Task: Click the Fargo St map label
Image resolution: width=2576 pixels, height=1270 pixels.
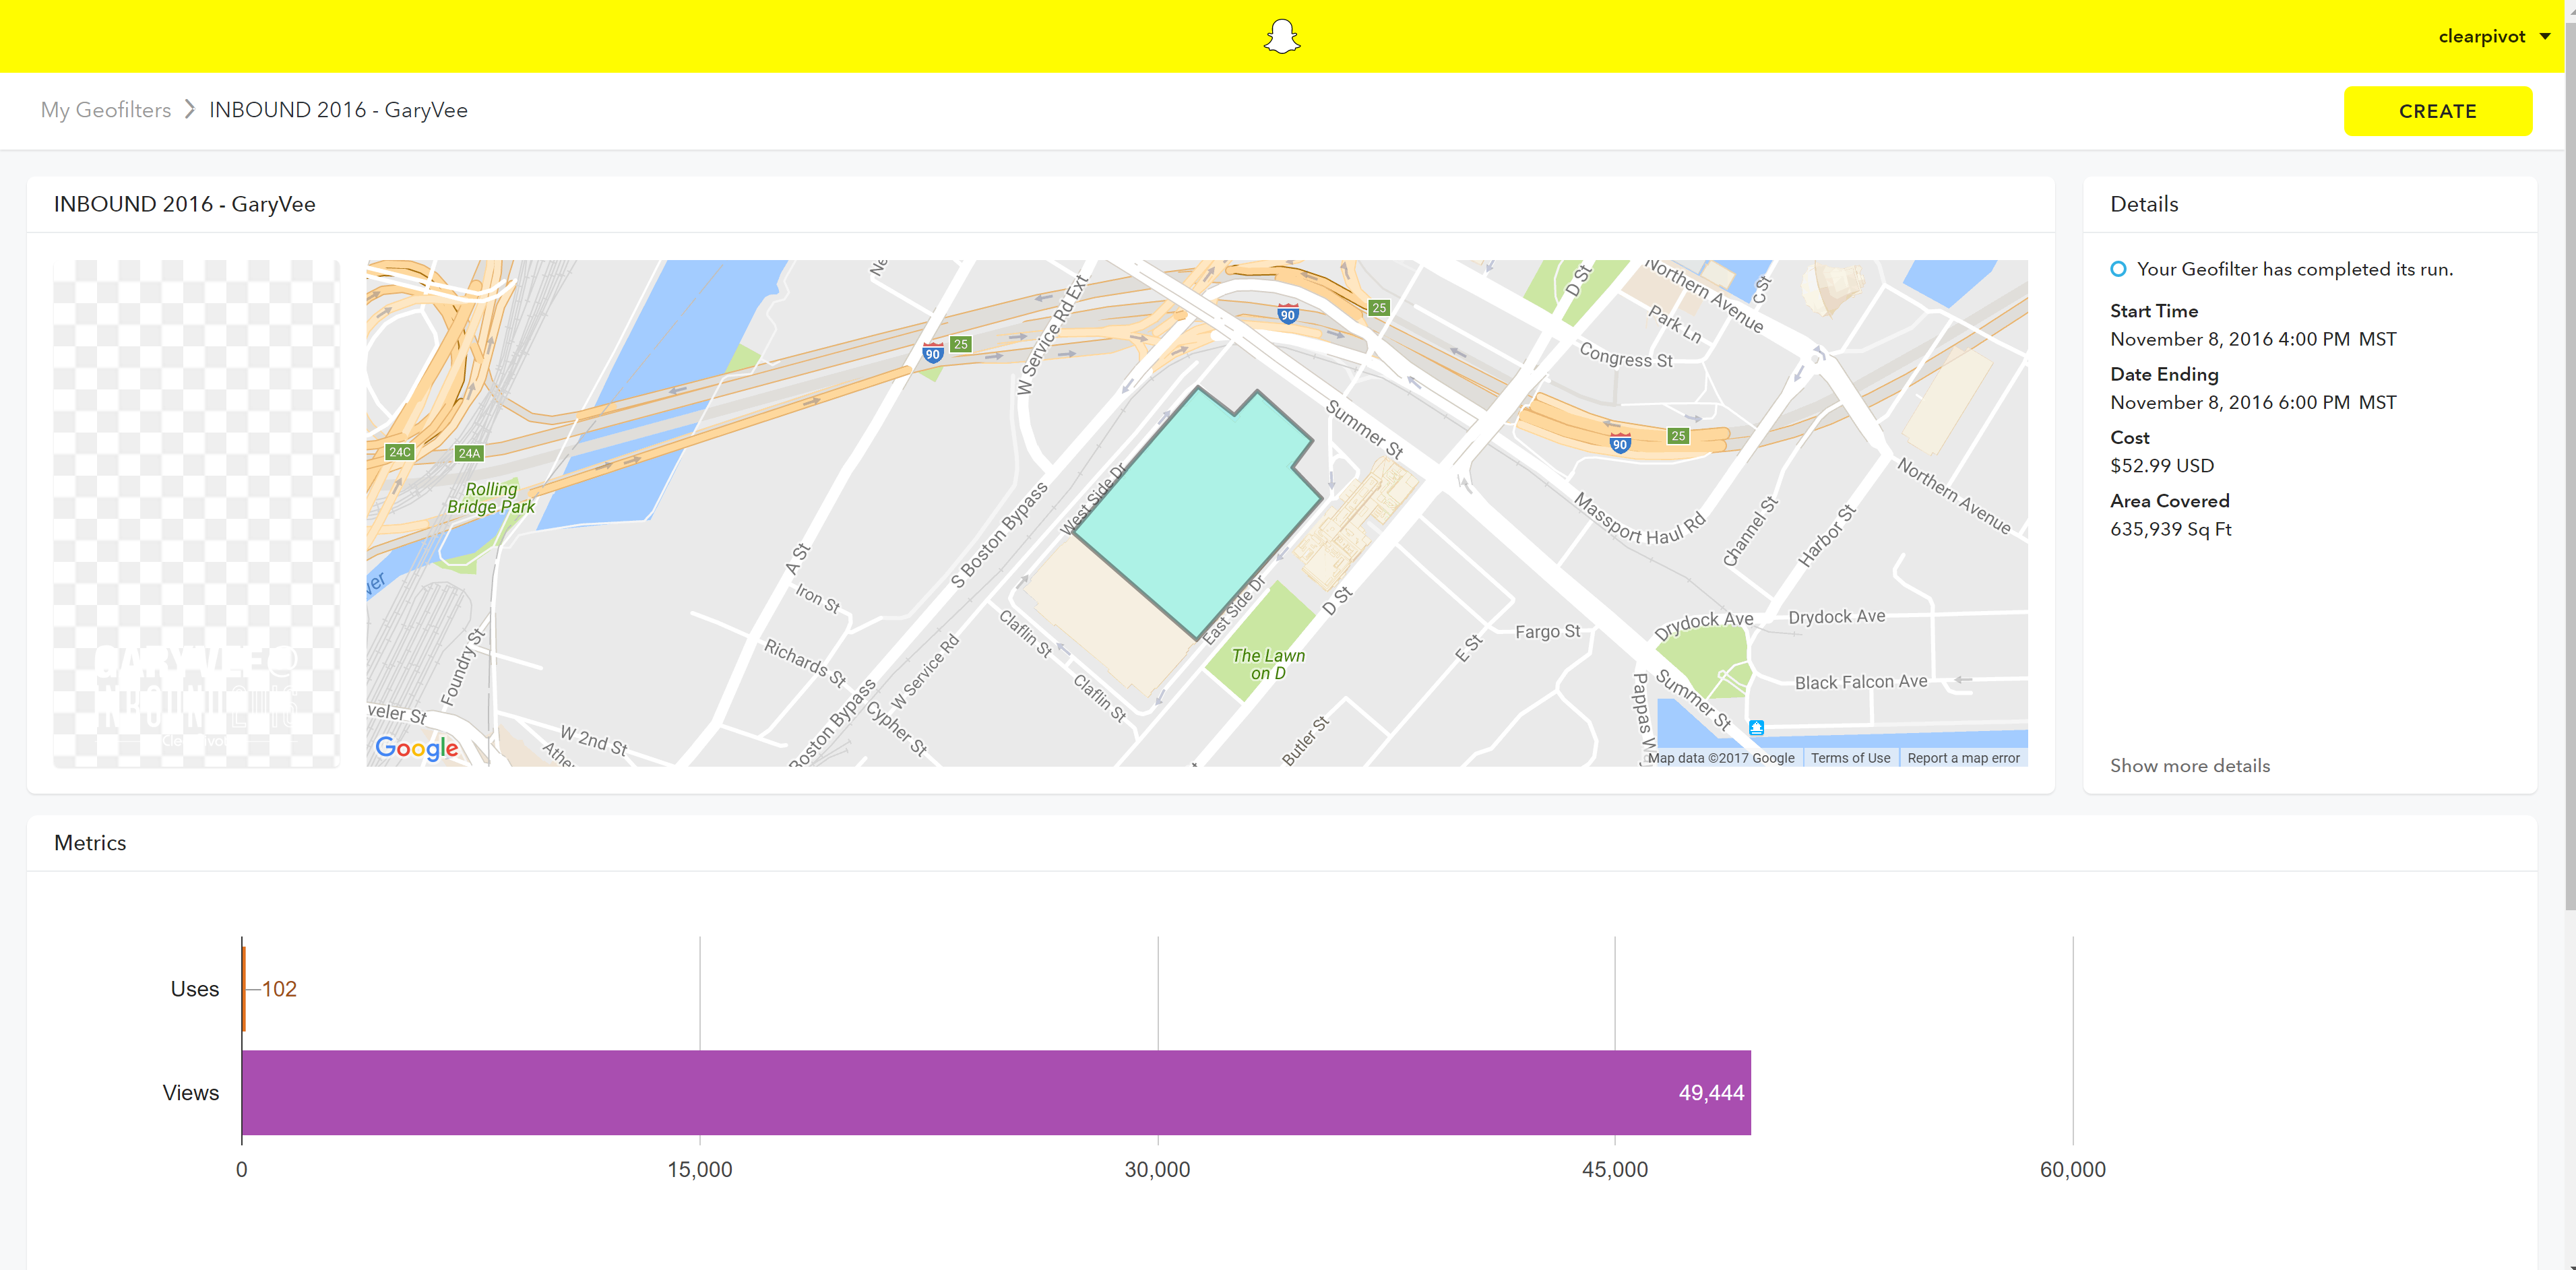Action: 1547,631
